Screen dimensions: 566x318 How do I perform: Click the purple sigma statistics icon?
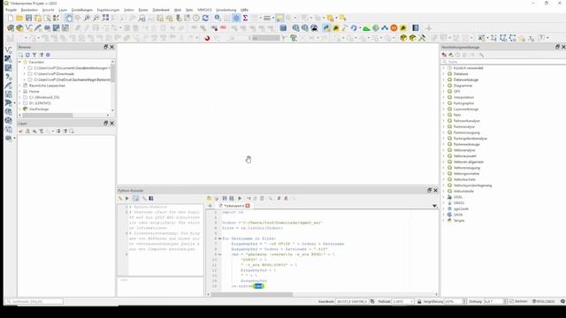pos(245,18)
